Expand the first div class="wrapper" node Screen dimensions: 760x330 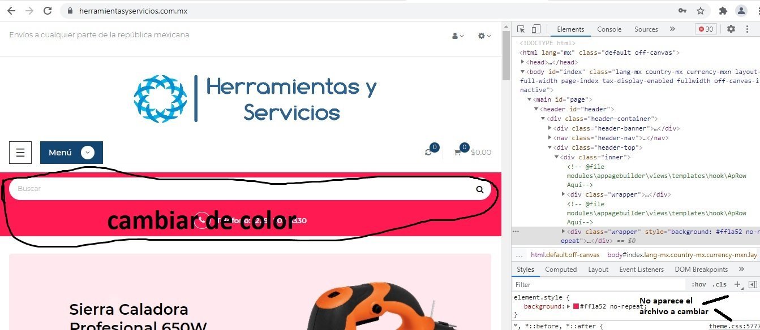[563, 194]
